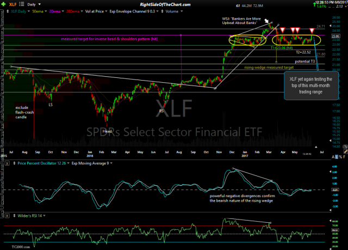The width and height of the screenshot is (348, 250).
Task: Click the upper PPO scale pointer arrow
Action: [x=331, y=172]
